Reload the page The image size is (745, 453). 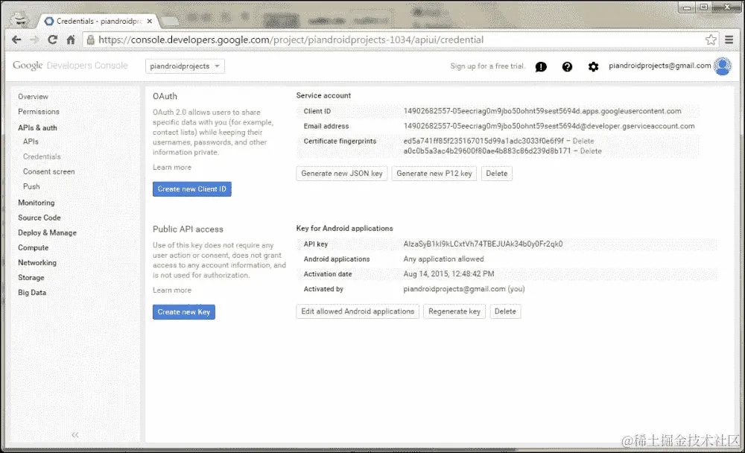(x=52, y=40)
